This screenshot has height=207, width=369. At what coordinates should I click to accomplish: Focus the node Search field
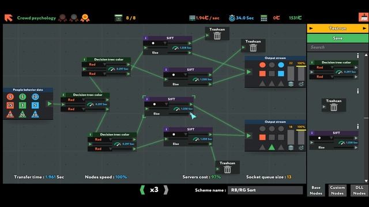(338, 47)
